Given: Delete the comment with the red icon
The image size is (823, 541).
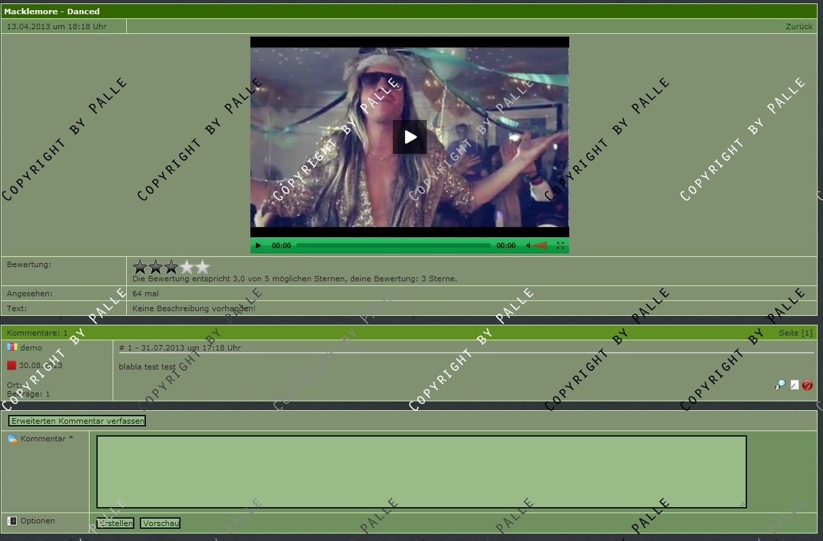Looking at the screenshot, I should pyautogui.click(x=807, y=385).
